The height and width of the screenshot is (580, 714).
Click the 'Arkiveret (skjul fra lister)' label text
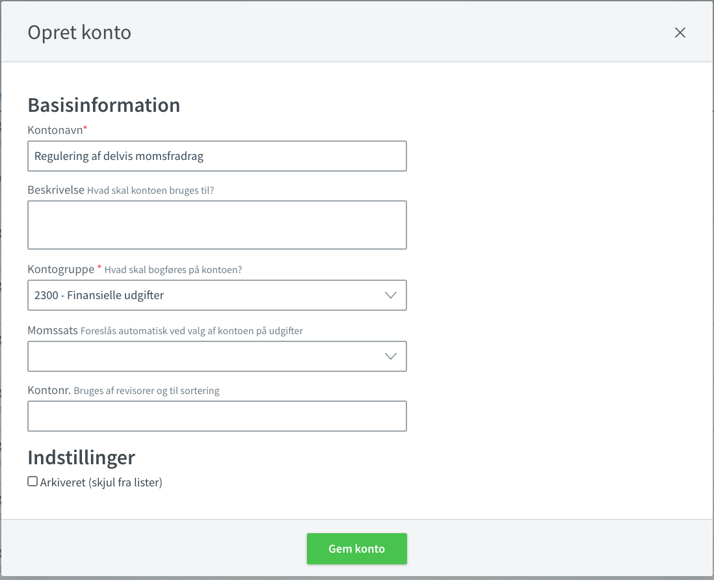(101, 482)
